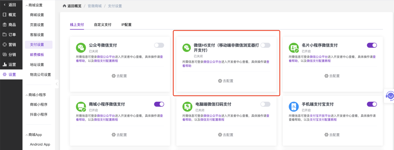Turn on the 微信H5支付 toggle

point(265,45)
